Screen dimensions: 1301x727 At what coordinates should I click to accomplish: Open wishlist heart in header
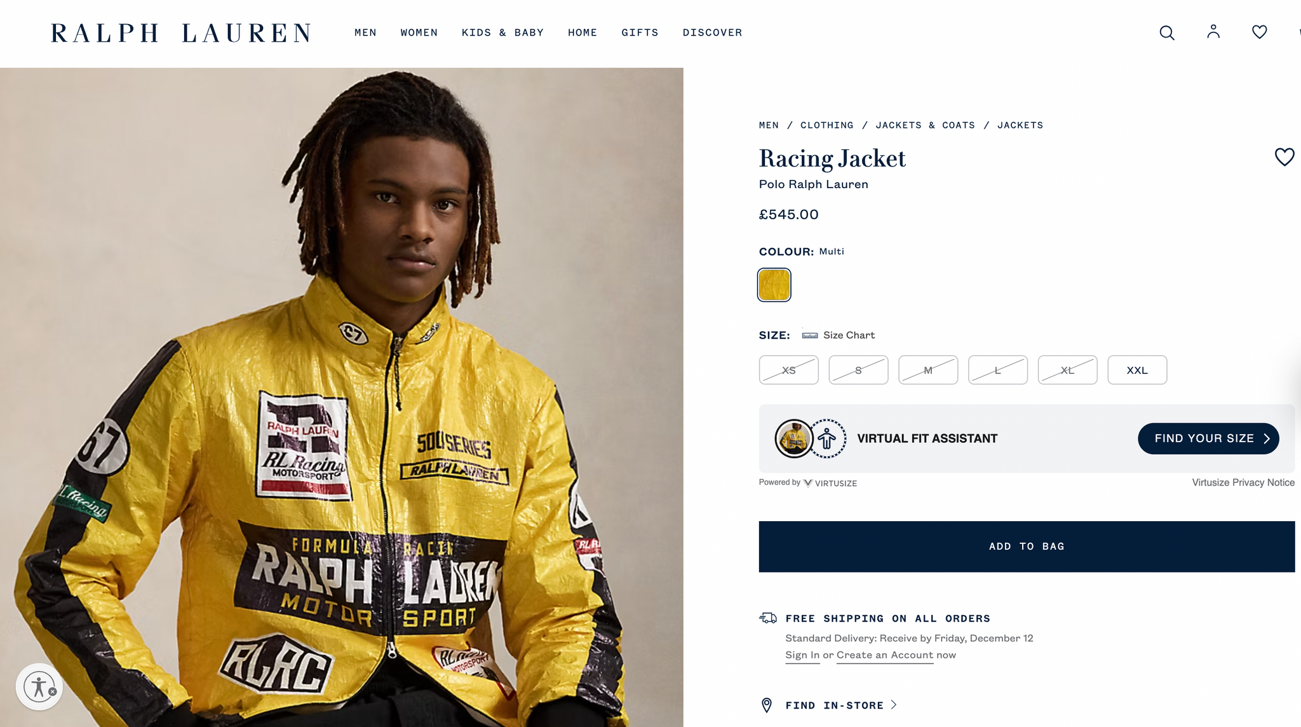point(1260,32)
